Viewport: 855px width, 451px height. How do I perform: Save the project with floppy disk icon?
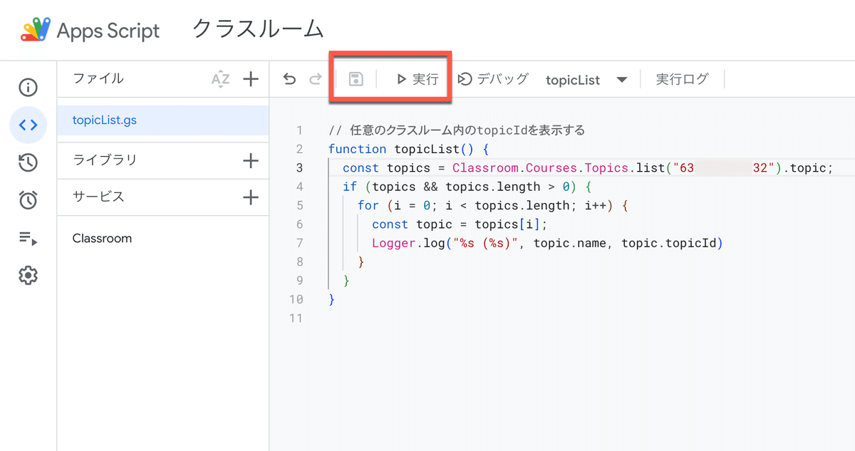tap(356, 79)
